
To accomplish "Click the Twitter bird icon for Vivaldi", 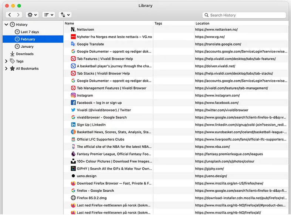I will (73, 110).
